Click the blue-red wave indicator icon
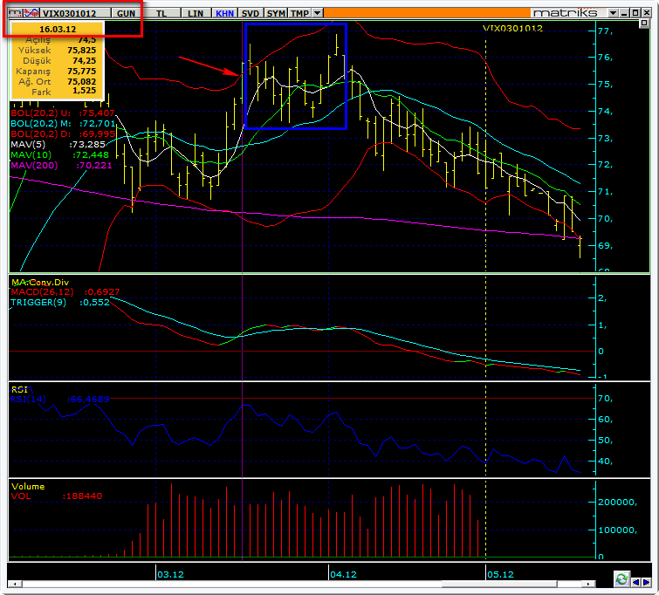Screen dimensions: 659x595 pyautogui.click(x=31, y=13)
